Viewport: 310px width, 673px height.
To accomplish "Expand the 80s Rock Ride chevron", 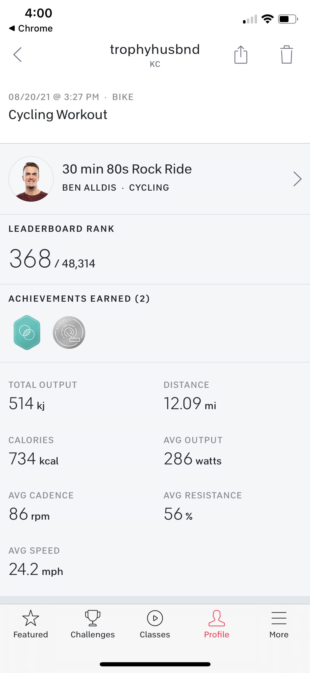I will (297, 179).
